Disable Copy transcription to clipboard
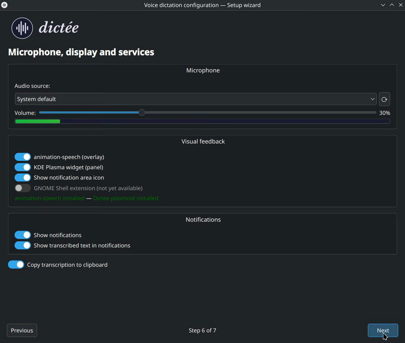 click(x=16, y=265)
